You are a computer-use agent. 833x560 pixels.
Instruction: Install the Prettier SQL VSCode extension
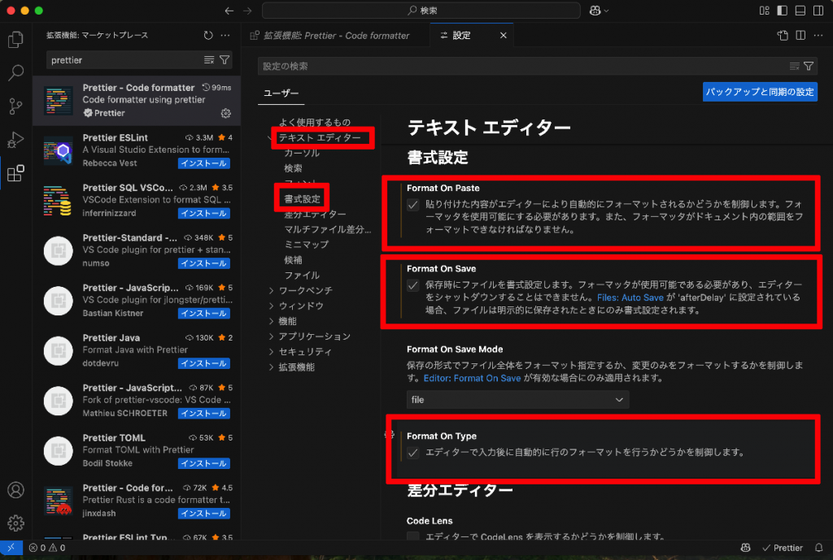tap(204, 214)
